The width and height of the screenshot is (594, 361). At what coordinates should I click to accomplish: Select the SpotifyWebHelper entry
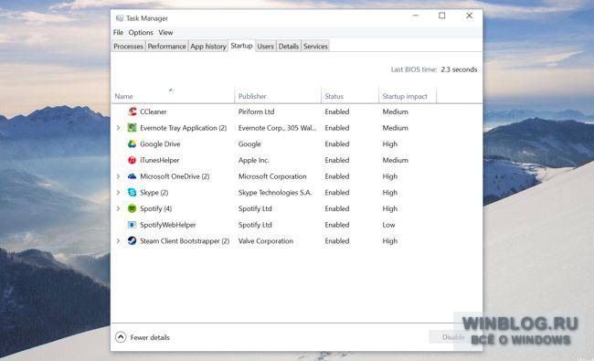(x=168, y=225)
